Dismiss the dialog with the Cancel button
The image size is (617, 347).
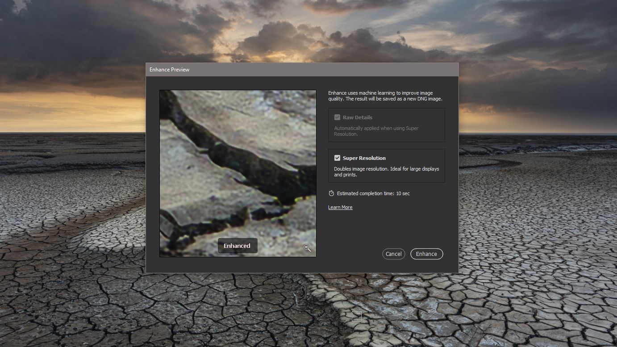pos(393,254)
